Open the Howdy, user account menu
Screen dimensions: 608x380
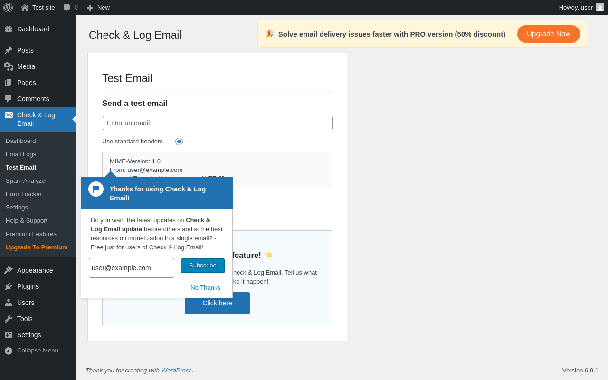coord(576,8)
